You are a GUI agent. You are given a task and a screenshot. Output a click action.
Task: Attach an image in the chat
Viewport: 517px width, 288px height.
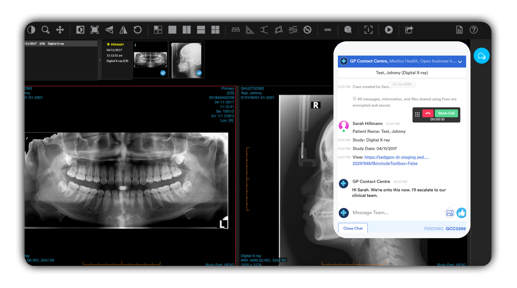coord(449,213)
